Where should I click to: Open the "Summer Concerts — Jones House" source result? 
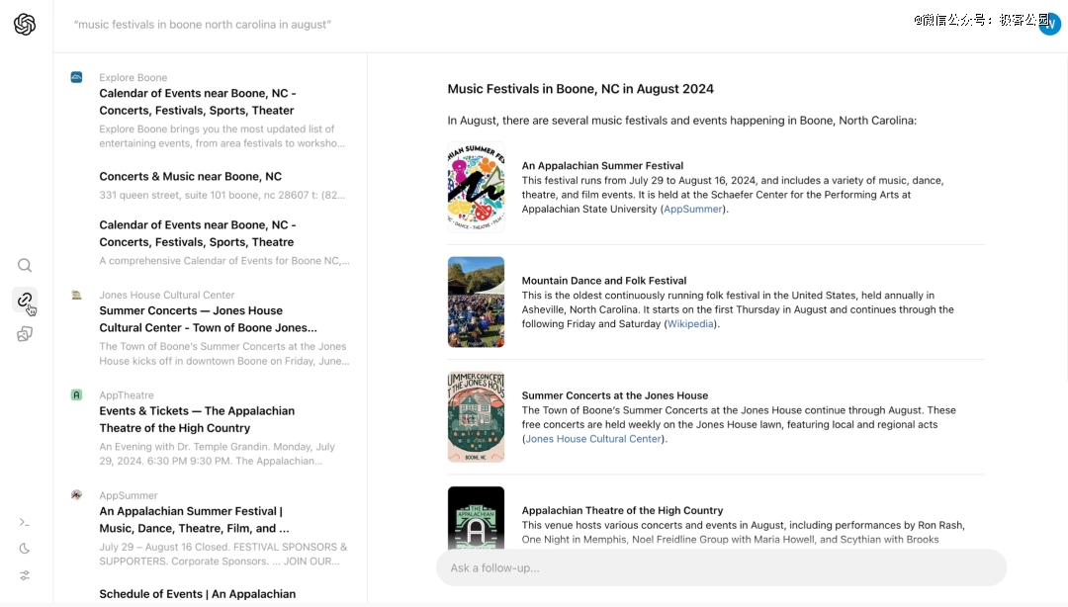[x=208, y=319]
